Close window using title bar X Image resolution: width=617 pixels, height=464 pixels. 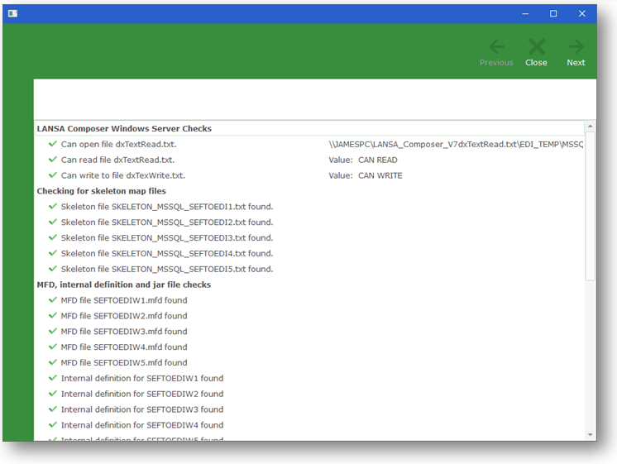pos(582,13)
